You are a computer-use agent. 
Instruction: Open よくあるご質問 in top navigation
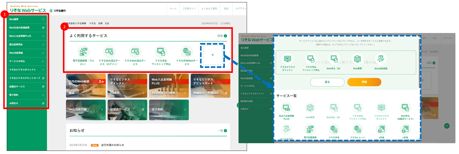209,9
